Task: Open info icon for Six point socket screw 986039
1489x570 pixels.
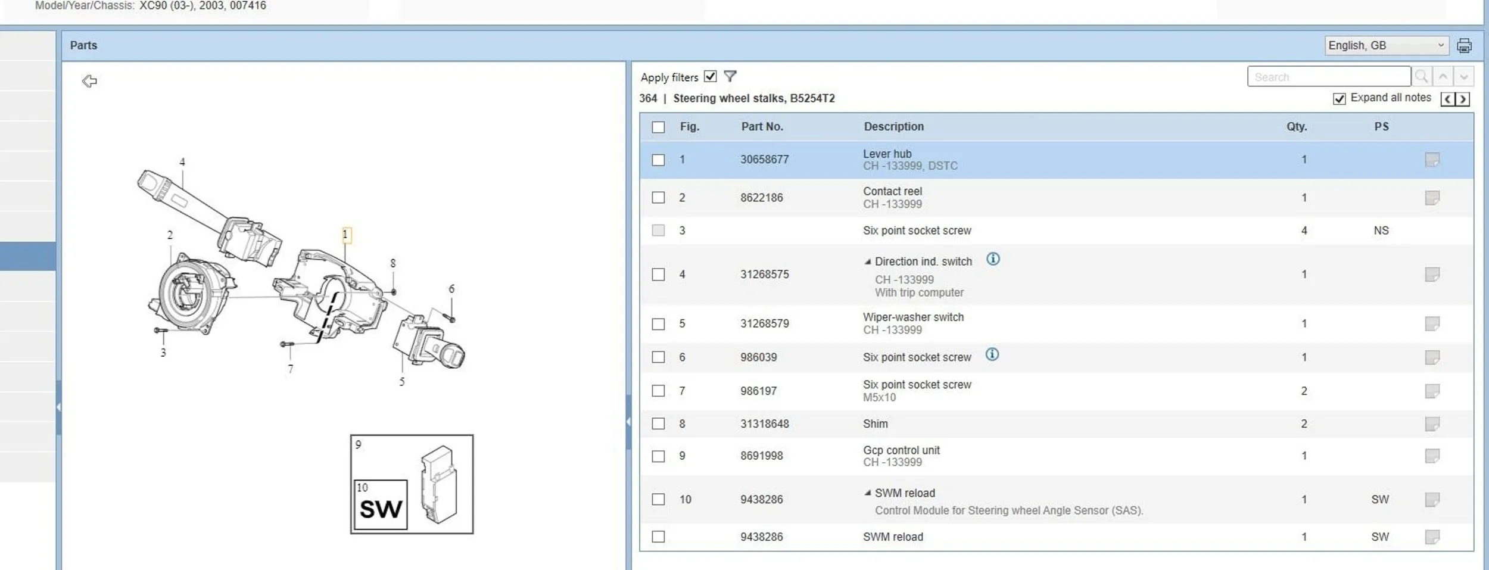Action: pyautogui.click(x=992, y=354)
